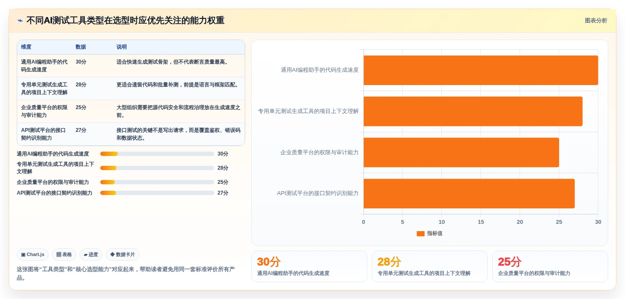Screen dimensions: 625x299
Task: Click y-axis label API测试平台的接口契约识别能力
Action: pos(318,193)
